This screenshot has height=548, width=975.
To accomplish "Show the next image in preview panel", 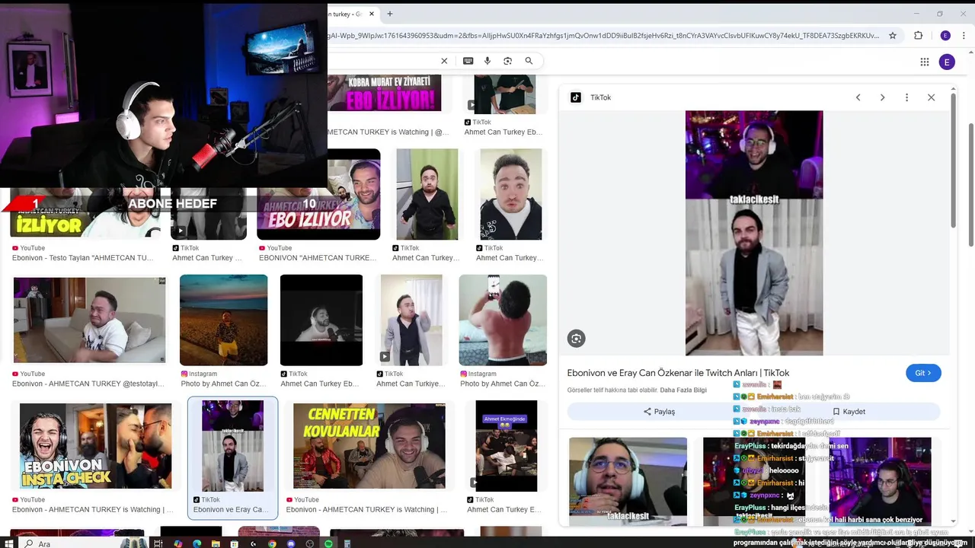I will pyautogui.click(x=882, y=97).
